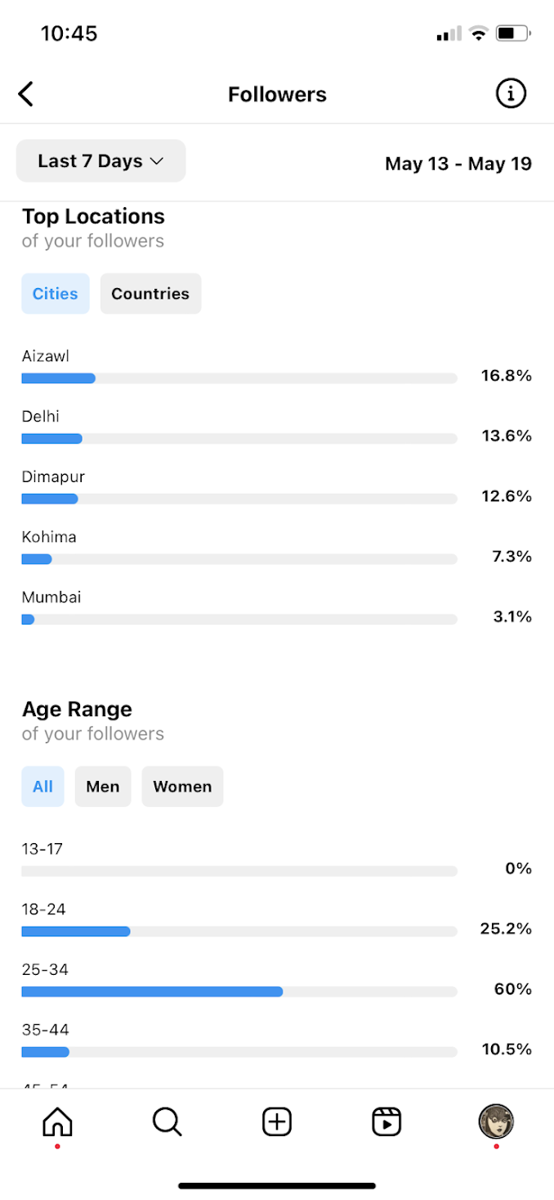Select the All age range filter
This screenshot has width=554, height=1200.
[x=42, y=787]
